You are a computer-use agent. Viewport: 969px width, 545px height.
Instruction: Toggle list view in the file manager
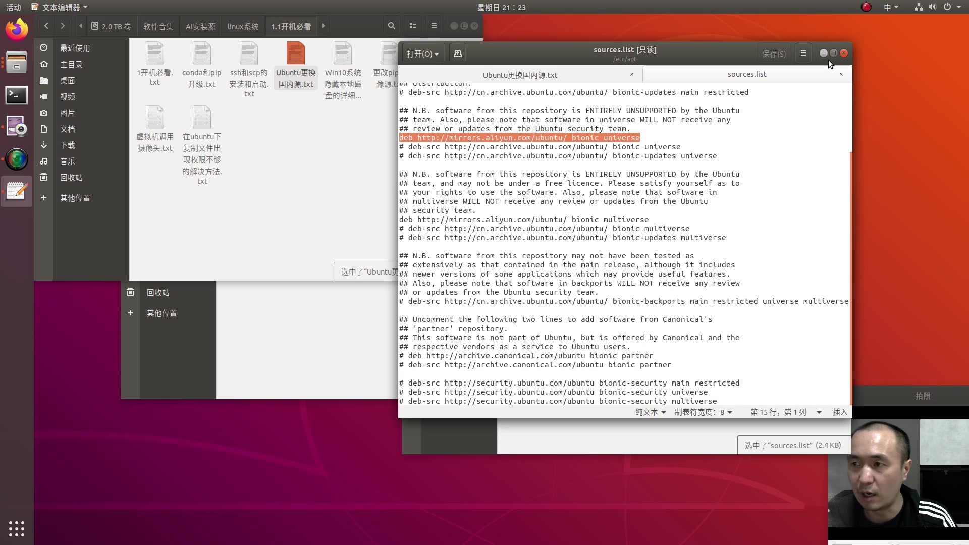[x=413, y=26]
